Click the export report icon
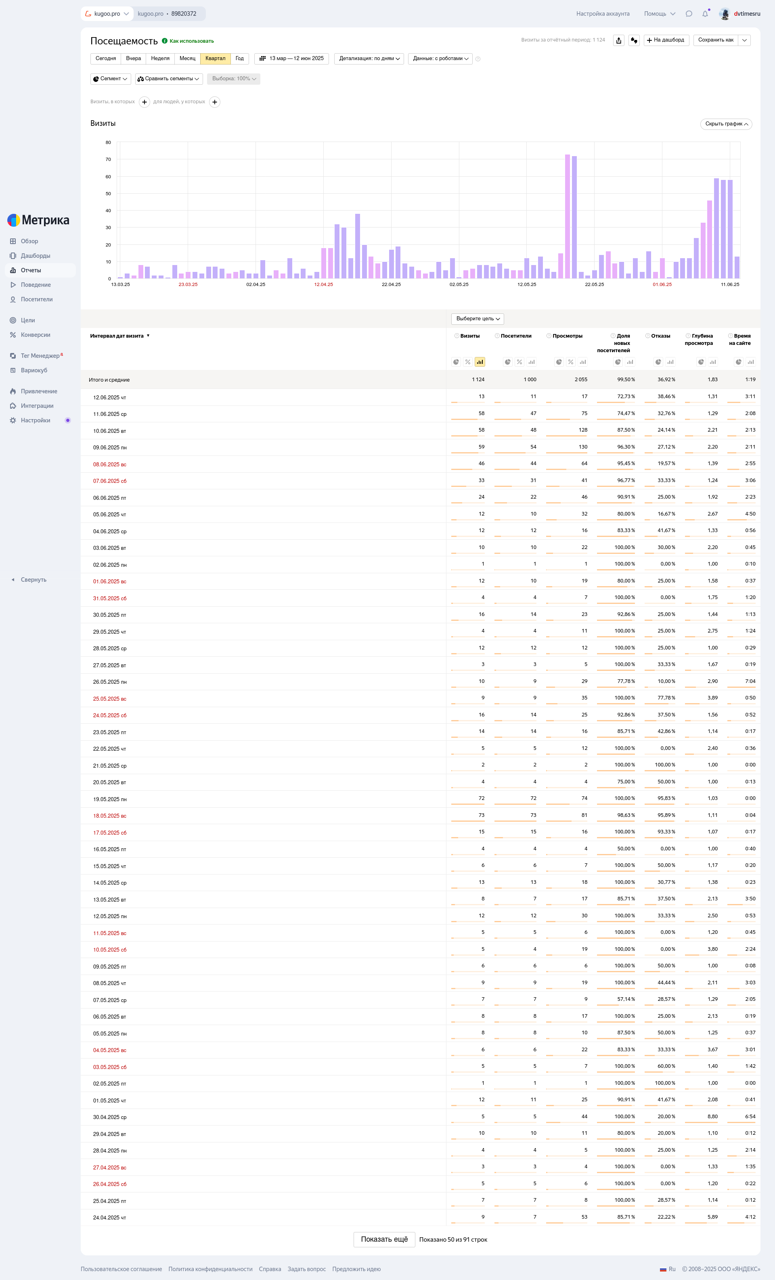Viewport: 775px width, 1280px height. pos(618,40)
